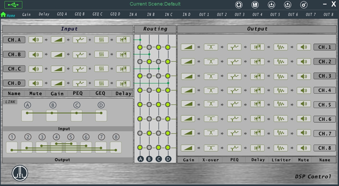Screen dimensions: 339x186
Task: Switch to the OUT 5 tab
Action: pos(275,14)
